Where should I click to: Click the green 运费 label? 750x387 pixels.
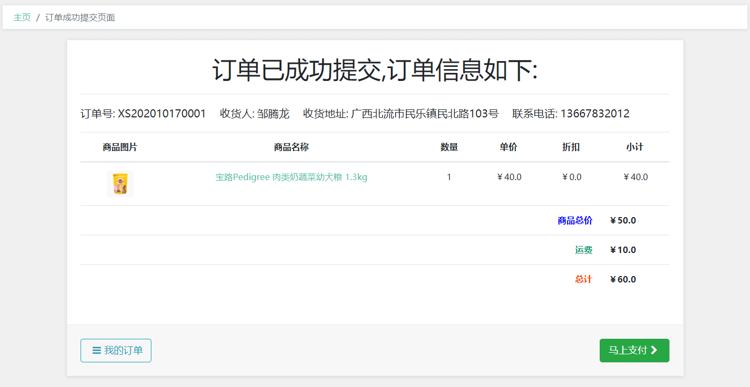[x=584, y=250]
